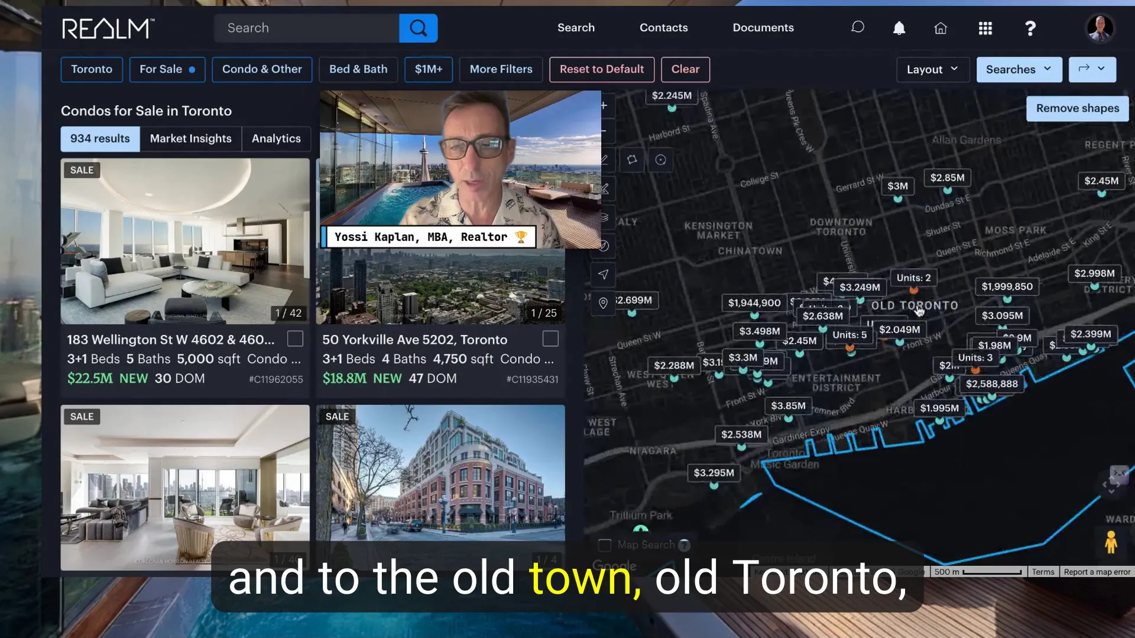Go to the home icon in header
The image size is (1135, 638).
pos(941,28)
